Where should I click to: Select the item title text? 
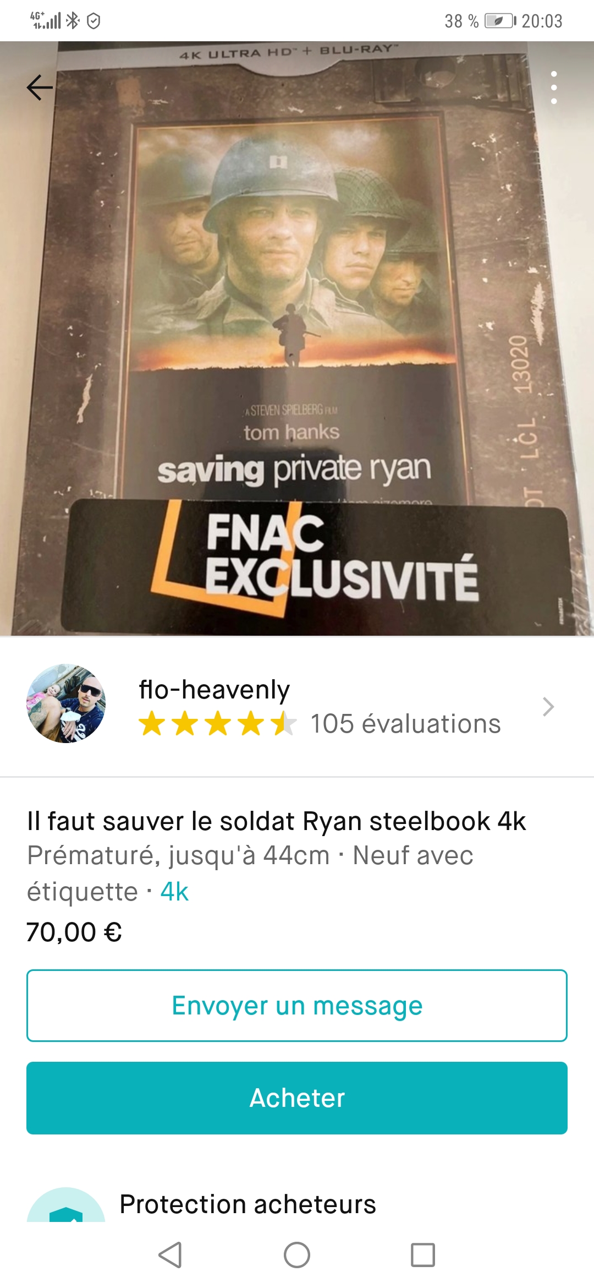click(276, 821)
